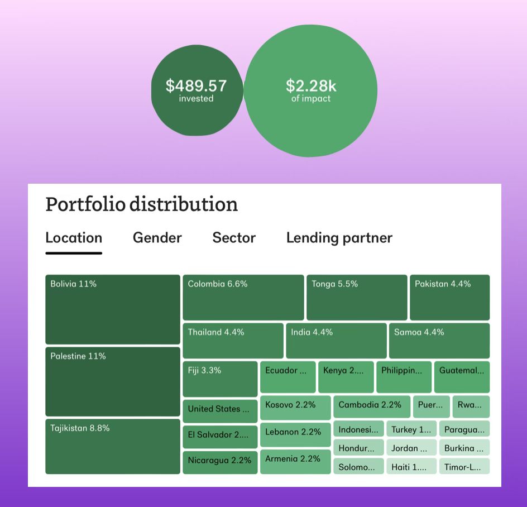Image resolution: width=527 pixels, height=507 pixels.
Task: Select the Nicaragua 2.2% tile
Action: click(x=220, y=463)
